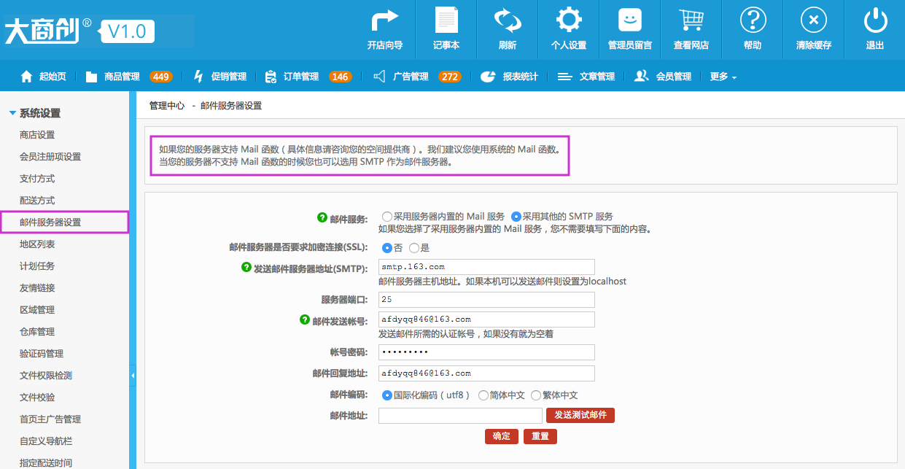
Task: Click the lines icon beside 文章管理
Action: pos(565,77)
